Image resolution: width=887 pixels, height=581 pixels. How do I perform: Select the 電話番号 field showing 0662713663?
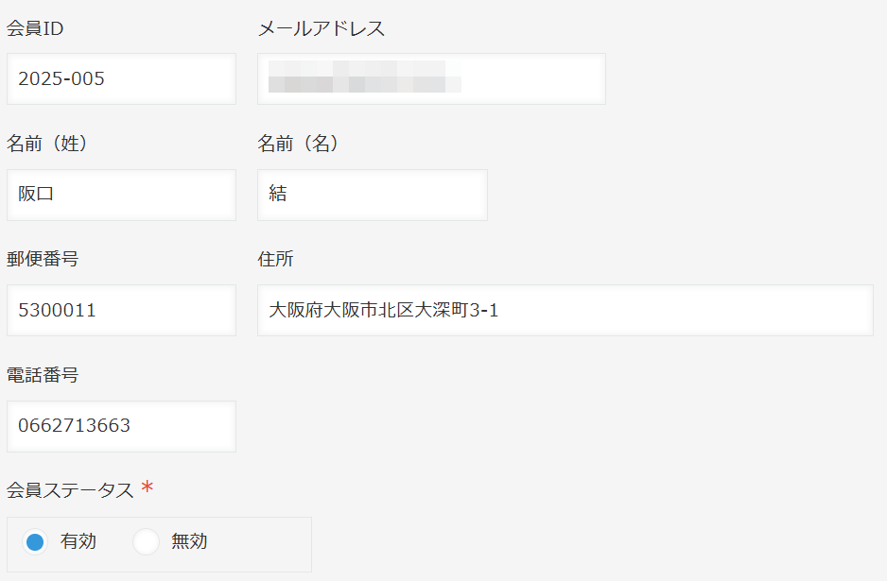click(121, 427)
